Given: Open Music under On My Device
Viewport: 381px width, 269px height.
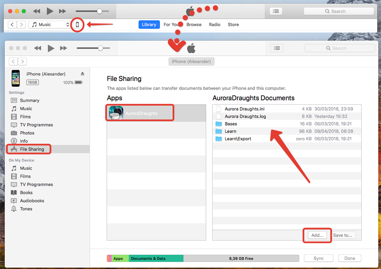Looking at the screenshot, I should coord(26,168).
